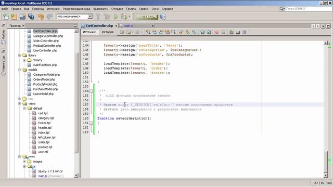Click the Previous Bookmark editor icon
This screenshot has height=187, width=333.
[x=181, y=32]
